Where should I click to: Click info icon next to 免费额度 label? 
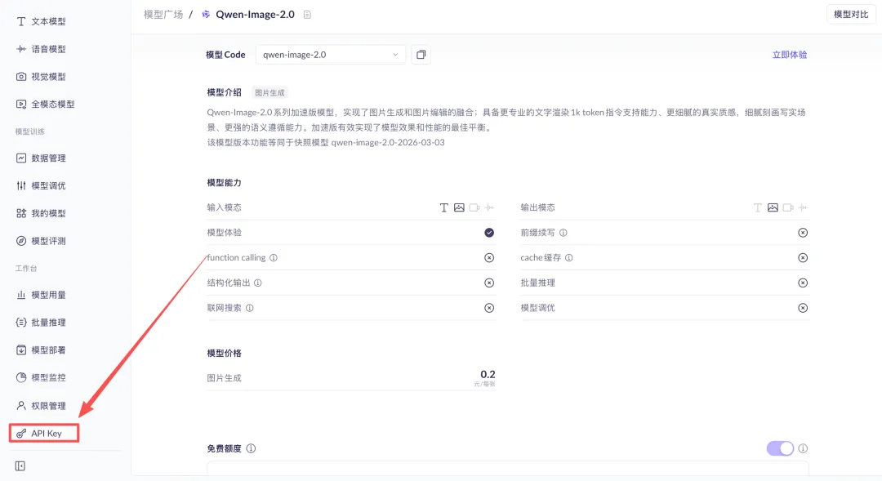(x=251, y=448)
